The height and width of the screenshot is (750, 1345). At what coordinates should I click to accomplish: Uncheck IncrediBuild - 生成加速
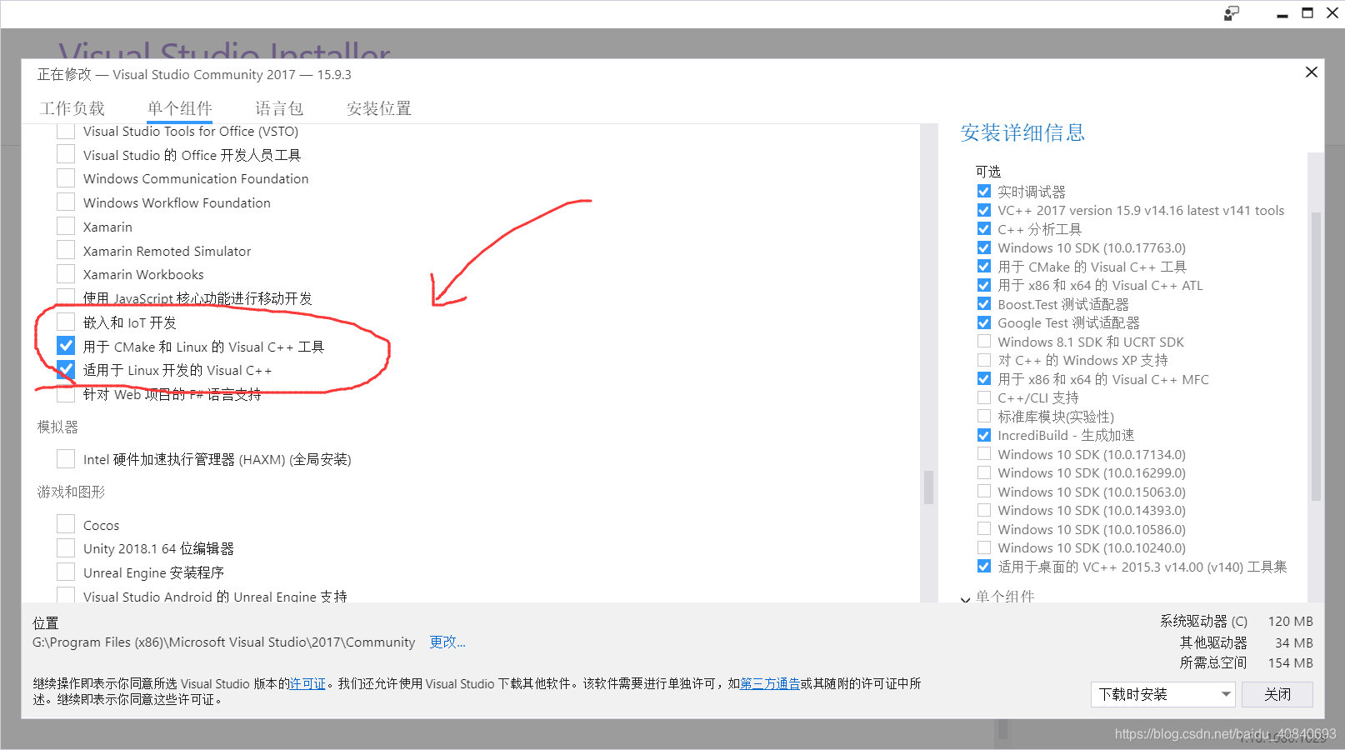(984, 435)
